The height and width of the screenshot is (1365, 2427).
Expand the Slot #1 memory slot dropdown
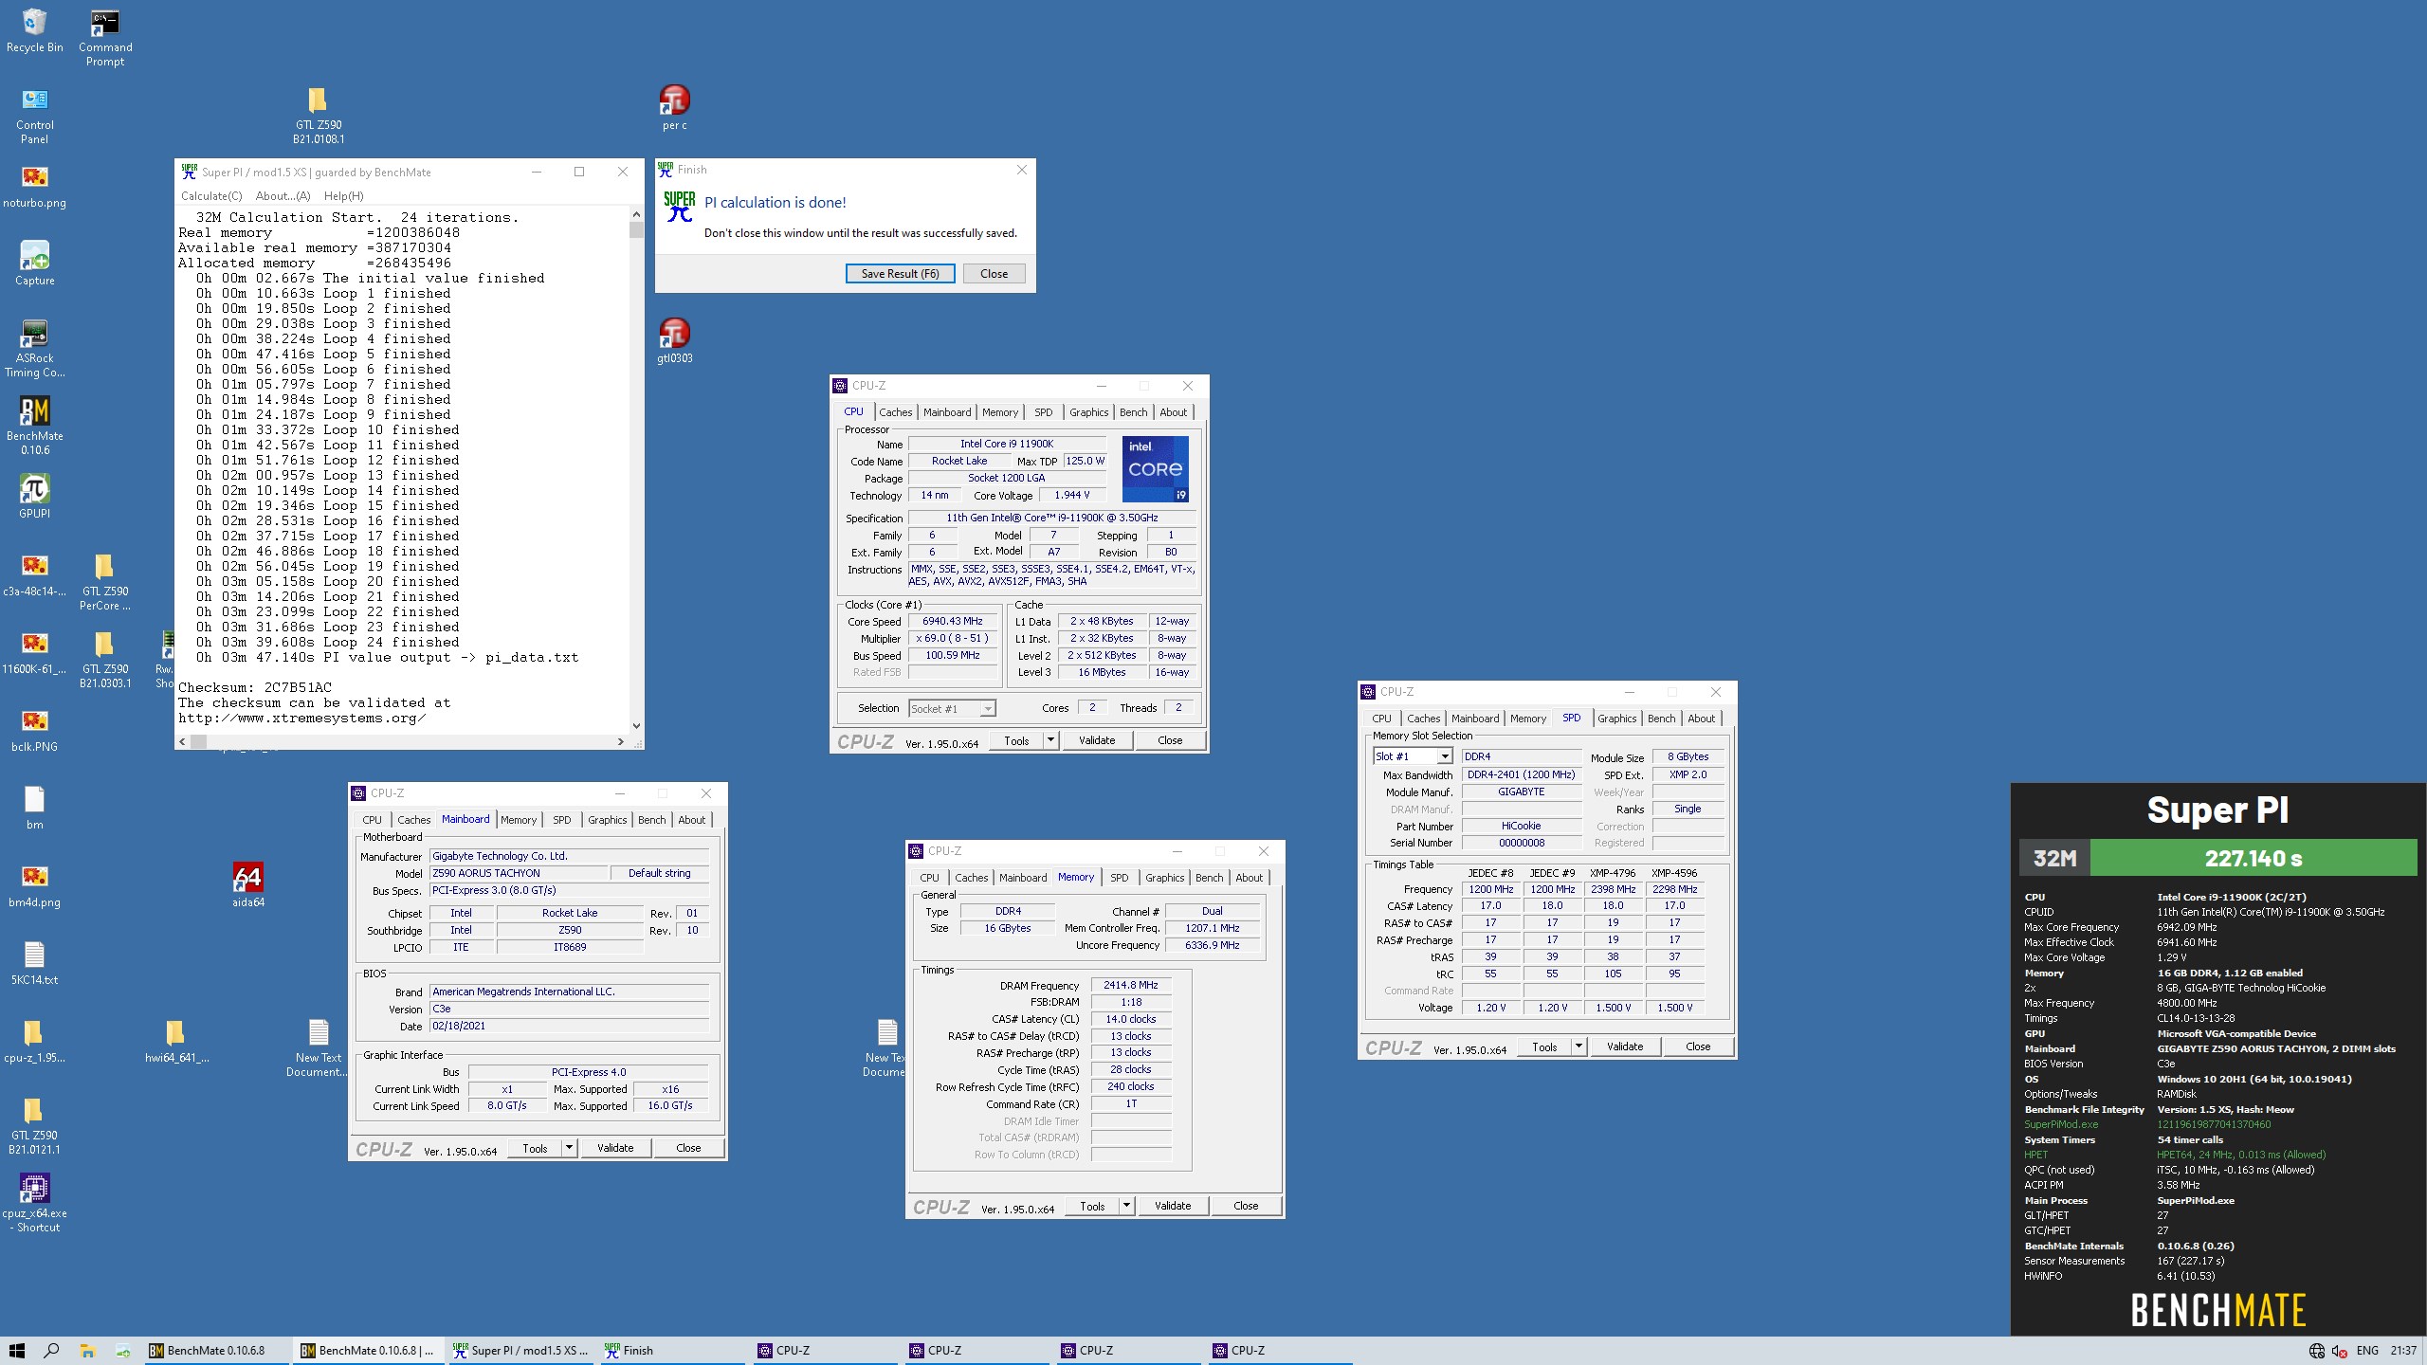[1444, 756]
